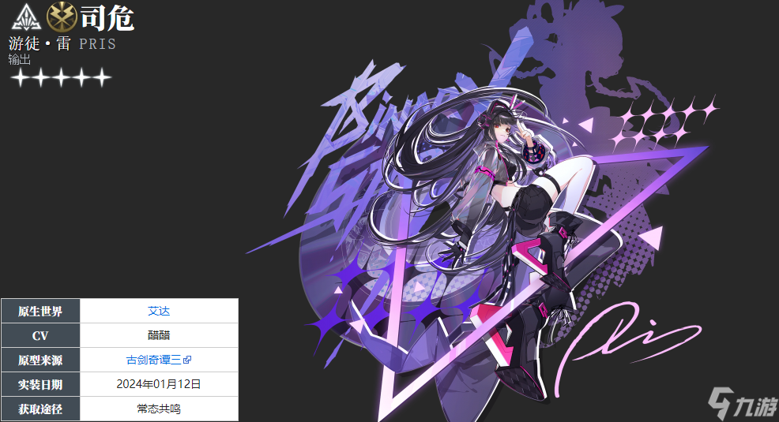
Task: Open the 艾达 native world link
Action: coord(159,311)
